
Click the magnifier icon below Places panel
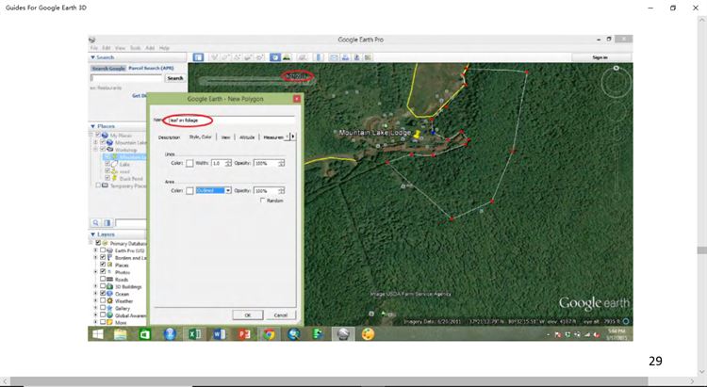[95, 222]
